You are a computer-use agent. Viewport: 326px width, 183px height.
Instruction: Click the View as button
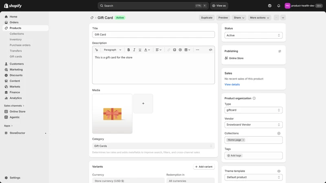(219, 6)
